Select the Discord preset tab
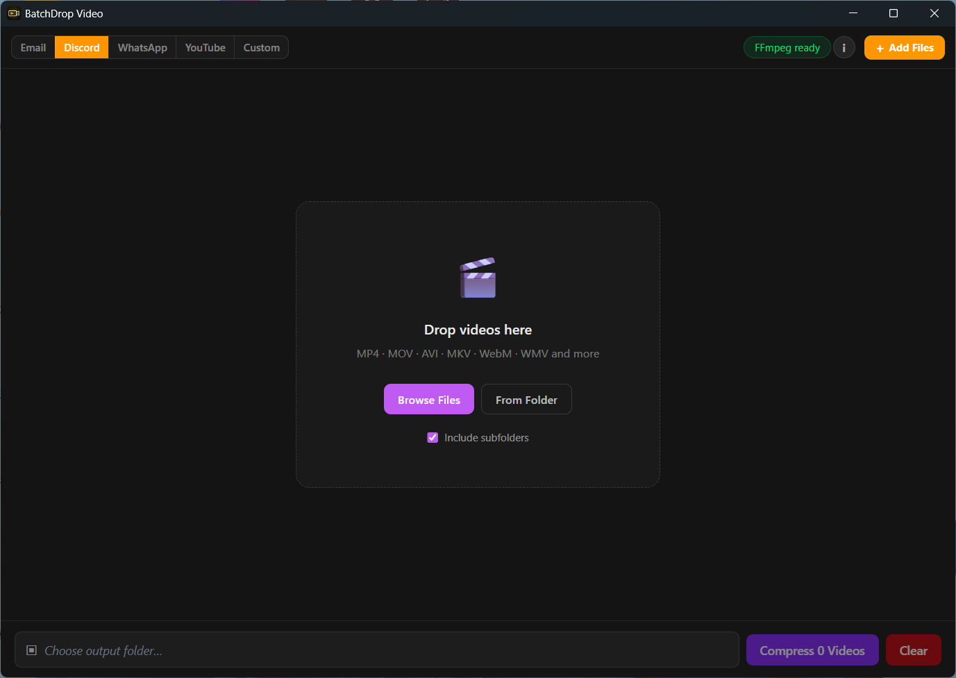This screenshot has width=956, height=678. (82, 48)
